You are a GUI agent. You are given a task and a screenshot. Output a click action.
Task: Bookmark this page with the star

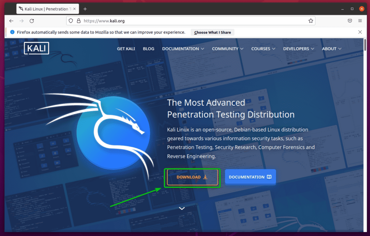pyautogui.click(x=311, y=21)
